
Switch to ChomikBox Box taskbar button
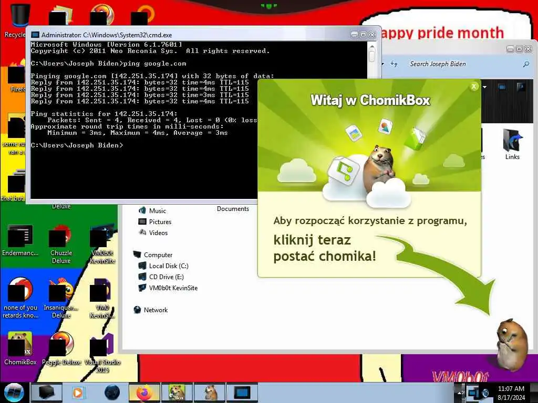[177, 393]
